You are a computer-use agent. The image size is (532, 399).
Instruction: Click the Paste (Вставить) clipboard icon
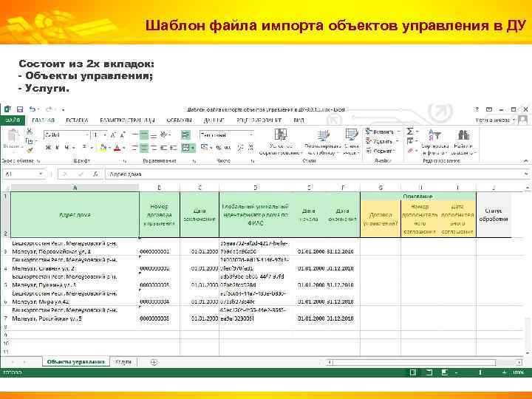pos(13,136)
